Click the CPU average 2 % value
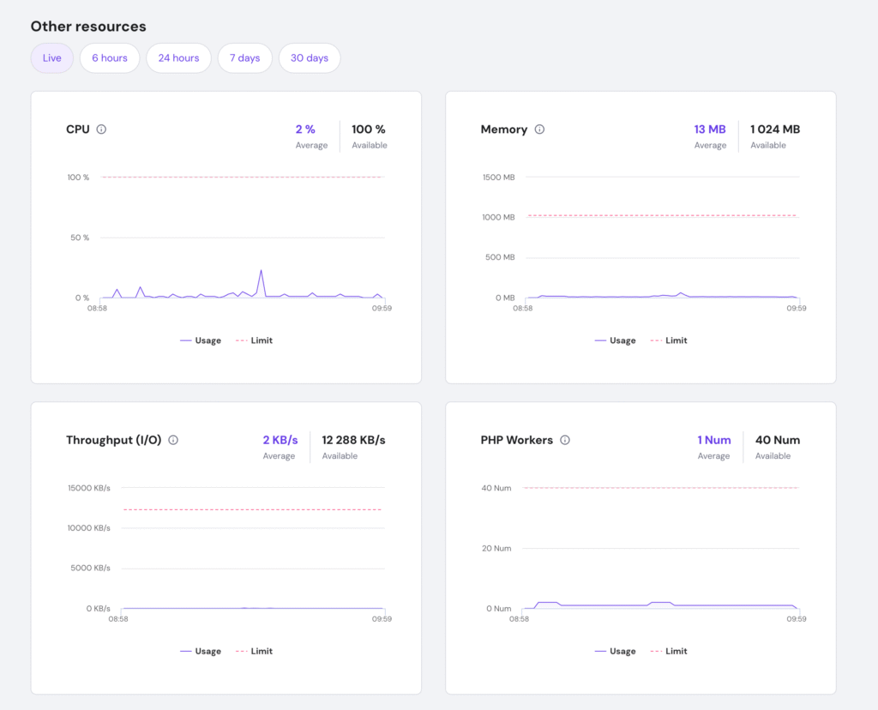This screenshot has height=710, width=878. point(305,129)
